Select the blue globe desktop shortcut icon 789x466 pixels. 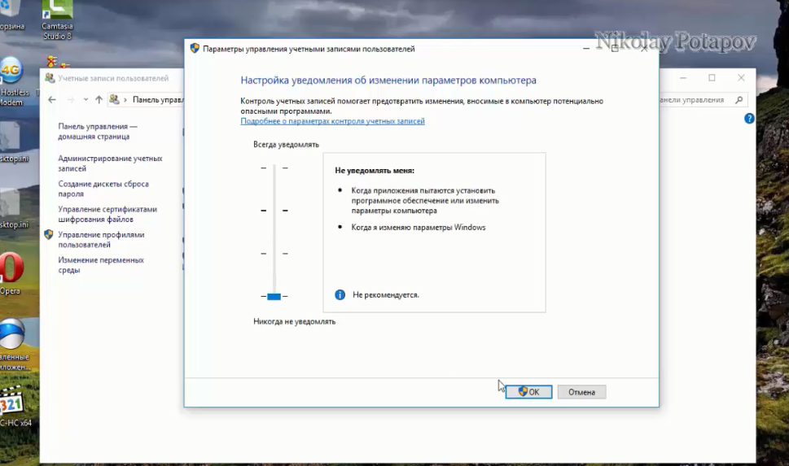point(14,344)
